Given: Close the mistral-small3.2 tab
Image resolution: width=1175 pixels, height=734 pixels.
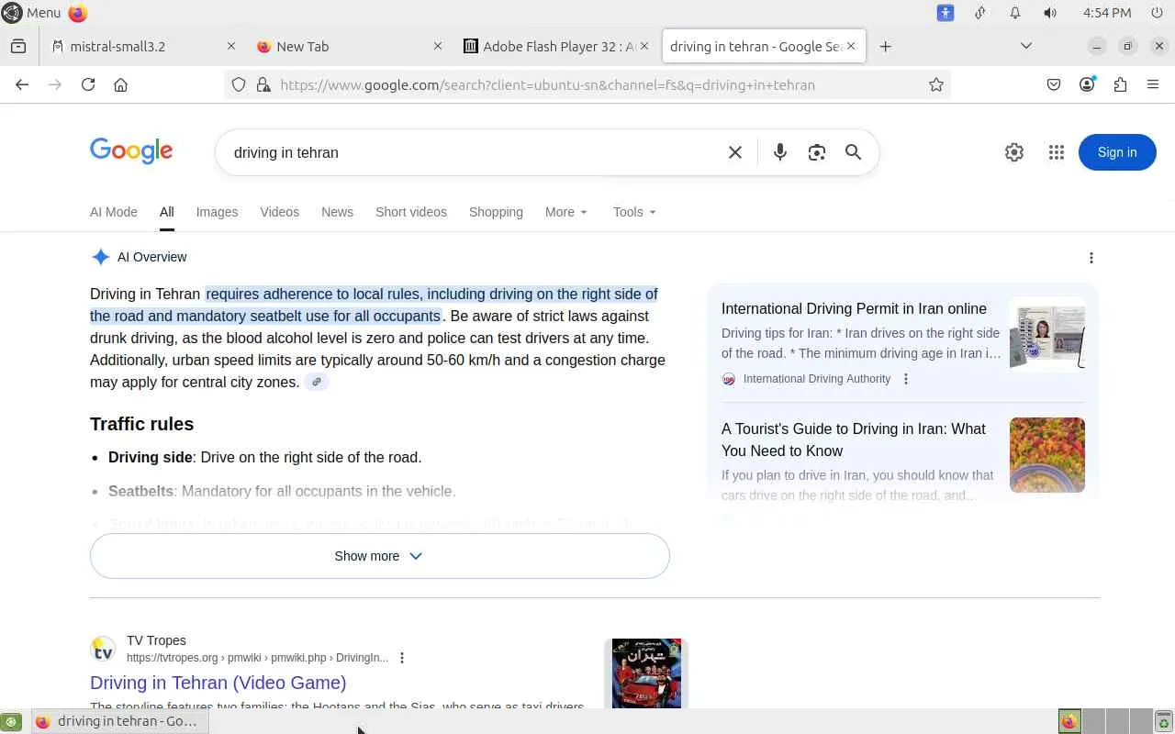Looking at the screenshot, I should tap(231, 46).
